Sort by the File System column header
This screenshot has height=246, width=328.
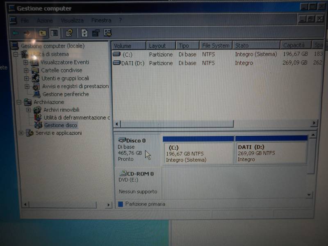216,46
